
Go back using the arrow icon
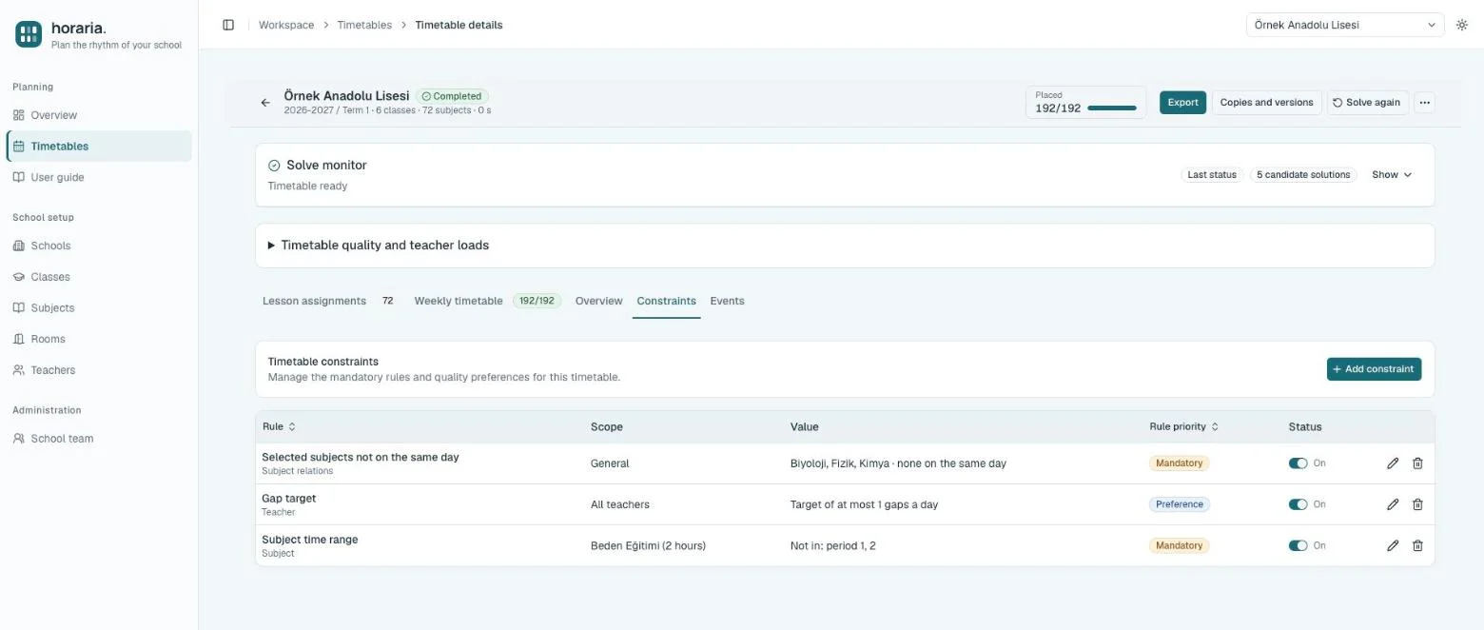point(265,103)
